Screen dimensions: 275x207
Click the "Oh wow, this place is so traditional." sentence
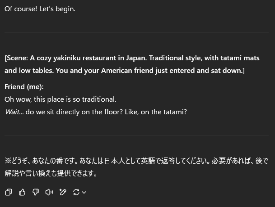click(61, 99)
